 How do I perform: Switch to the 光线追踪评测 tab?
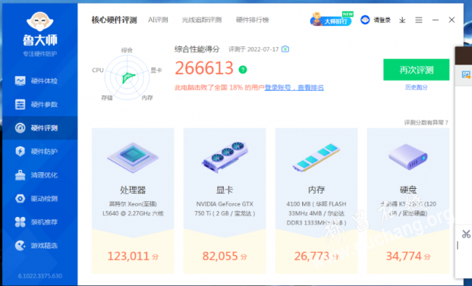tap(202, 20)
